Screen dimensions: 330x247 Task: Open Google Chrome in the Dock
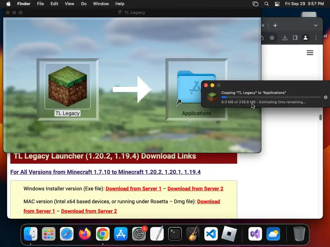[x=103, y=234]
